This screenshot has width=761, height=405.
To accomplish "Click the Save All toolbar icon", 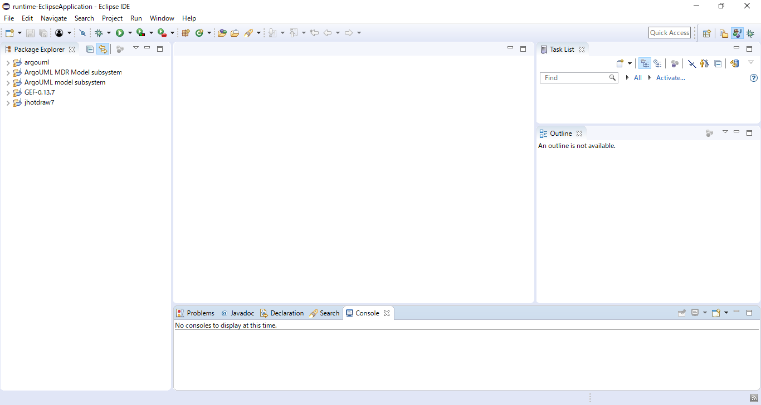I will pyautogui.click(x=43, y=33).
